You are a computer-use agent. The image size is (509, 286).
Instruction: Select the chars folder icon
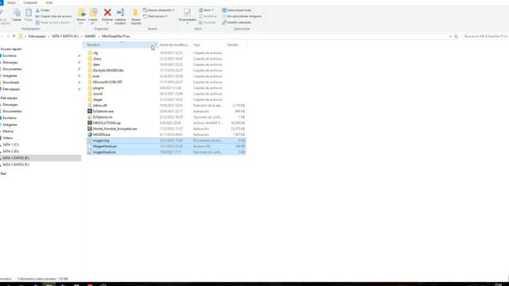90,59
